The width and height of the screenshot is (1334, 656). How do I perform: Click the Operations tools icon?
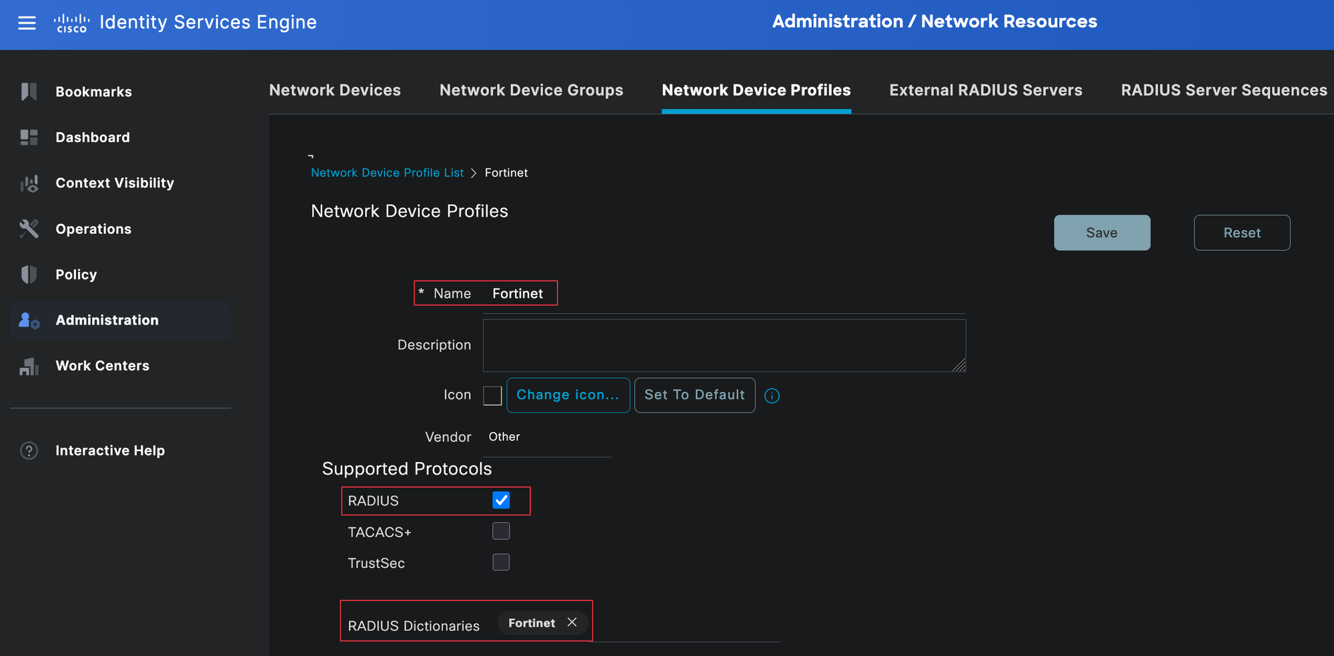coord(29,229)
